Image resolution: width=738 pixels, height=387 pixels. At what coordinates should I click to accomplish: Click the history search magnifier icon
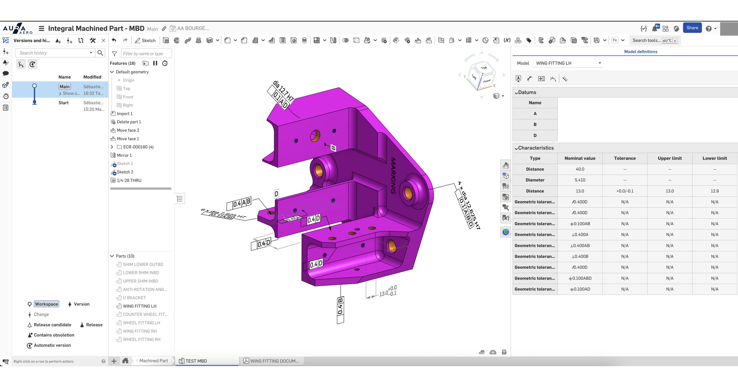[x=100, y=53]
